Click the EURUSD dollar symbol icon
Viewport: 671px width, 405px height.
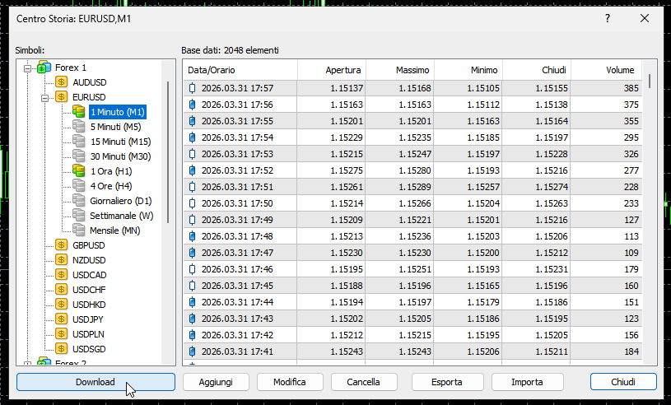tap(62, 96)
